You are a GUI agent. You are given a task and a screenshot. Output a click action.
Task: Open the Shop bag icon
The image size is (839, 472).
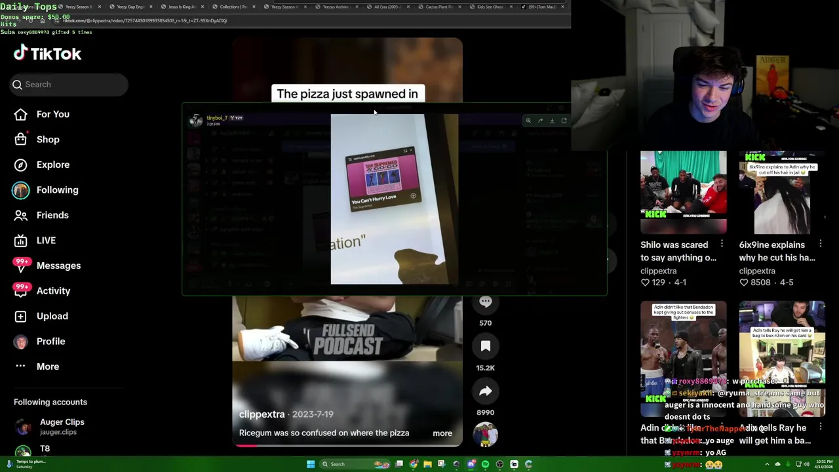point(20,139)
